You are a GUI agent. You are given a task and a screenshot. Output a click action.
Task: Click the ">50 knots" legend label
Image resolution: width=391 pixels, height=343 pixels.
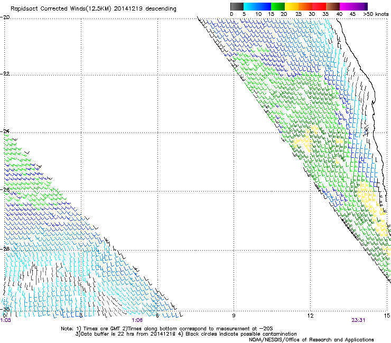point(376,14)
